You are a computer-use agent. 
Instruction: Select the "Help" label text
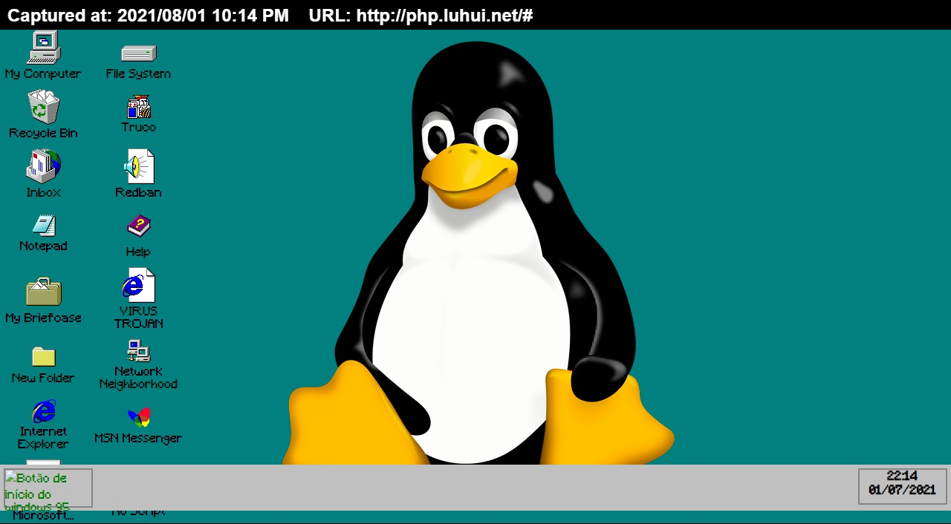[x=138, y=252]
